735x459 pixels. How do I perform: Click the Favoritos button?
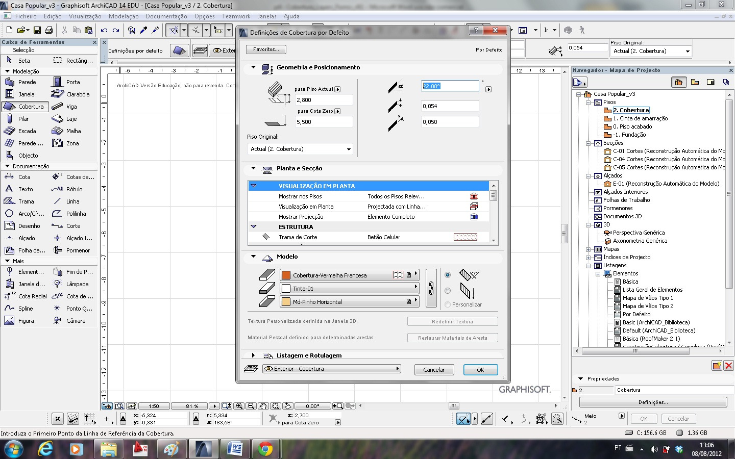pos(266,49)
